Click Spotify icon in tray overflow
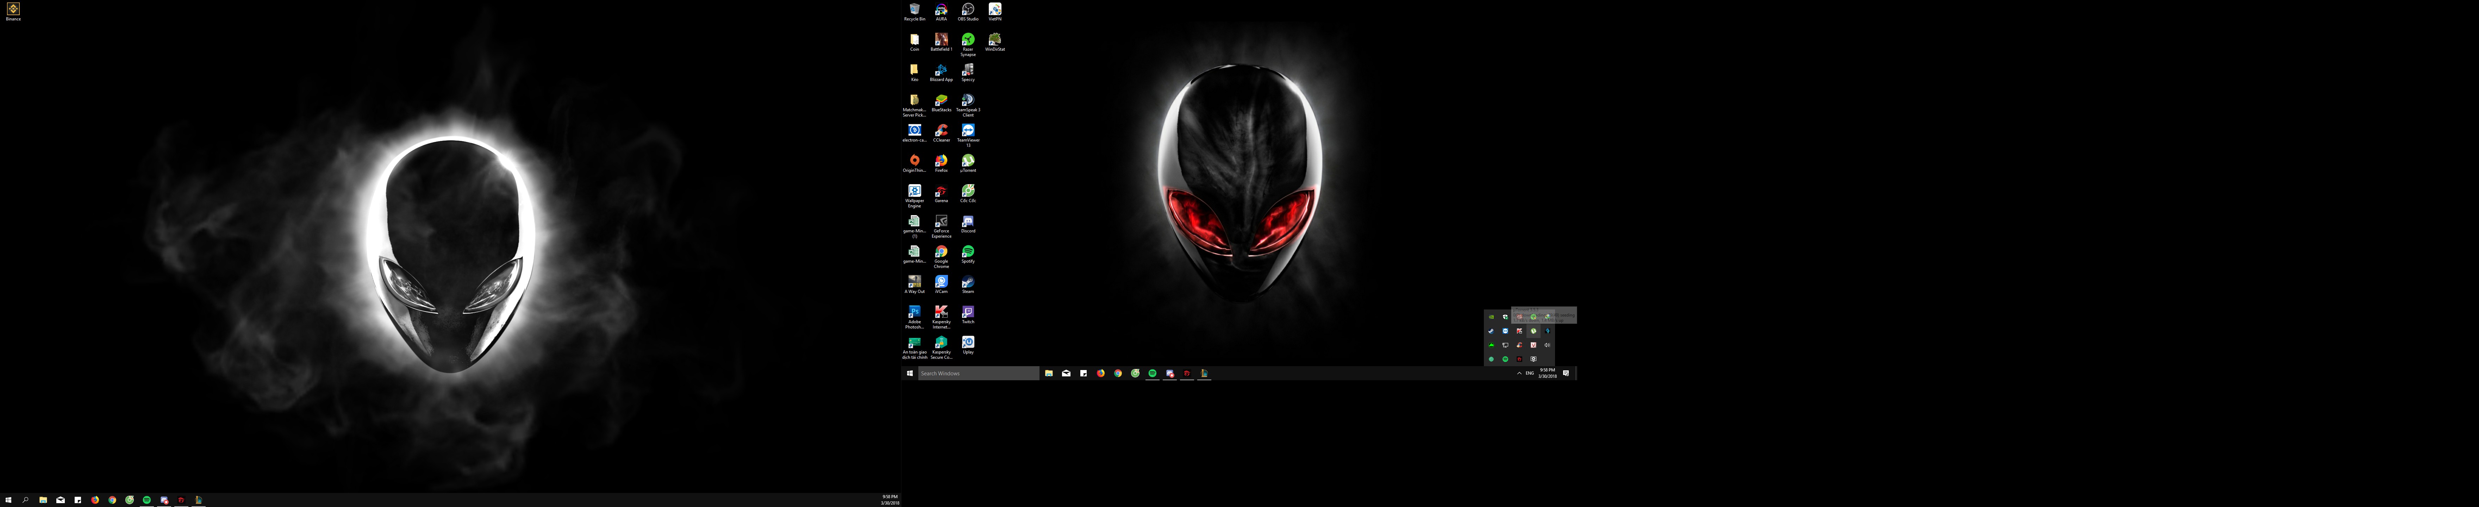 (1505, 359)
